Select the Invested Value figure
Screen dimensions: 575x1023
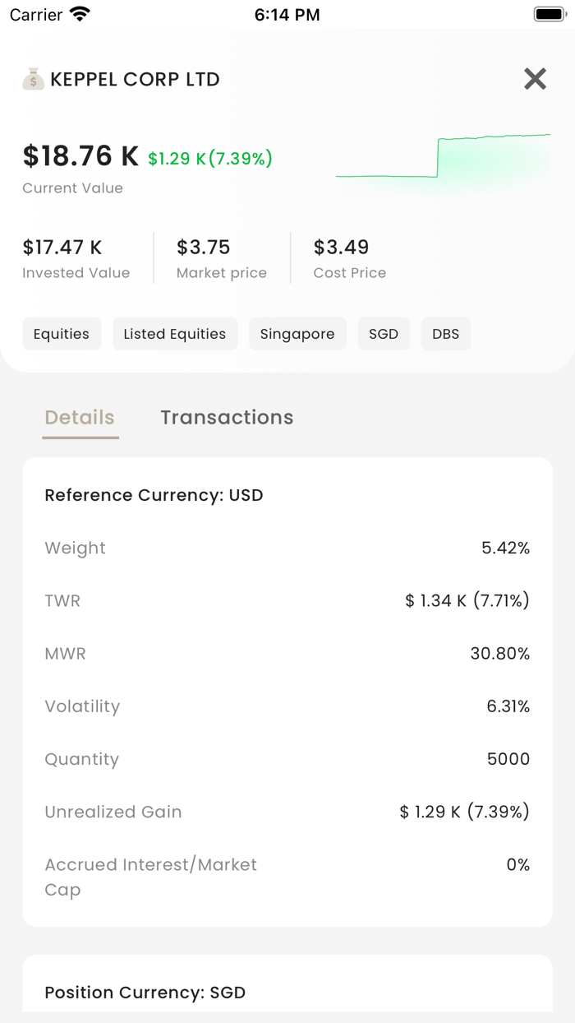tap(62, 247)
